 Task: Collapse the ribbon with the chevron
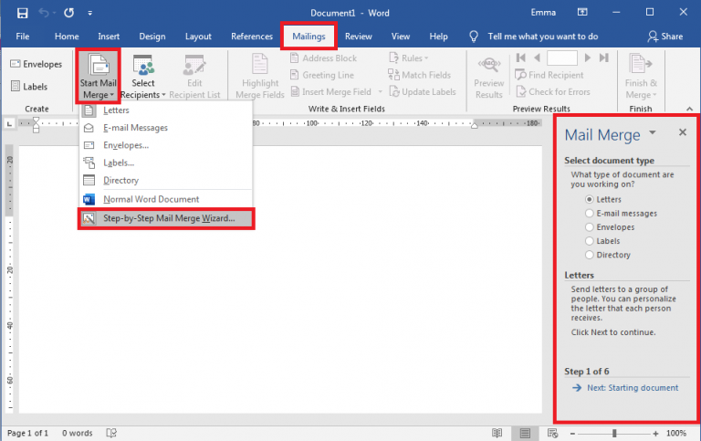point(689,109)
